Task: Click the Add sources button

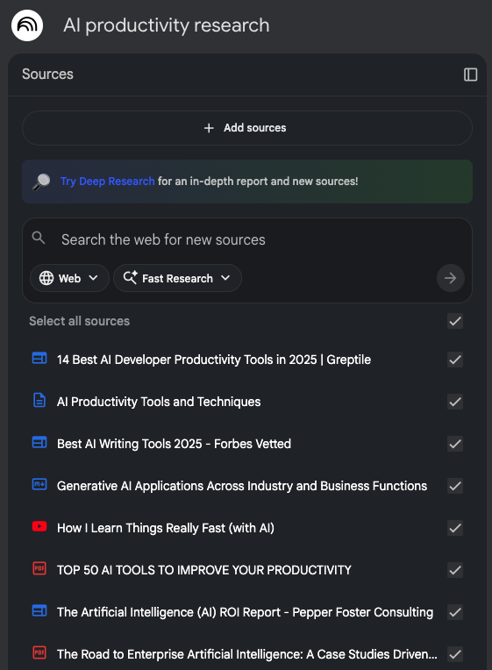Action: coord(247,128)
